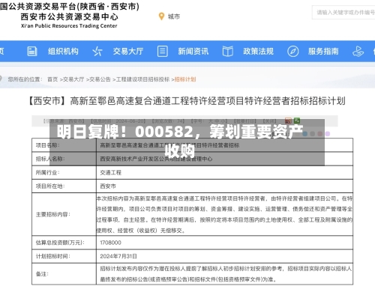Focus the keyword search input field
Viewport: 375px width, 286px height.
point(343,13)
